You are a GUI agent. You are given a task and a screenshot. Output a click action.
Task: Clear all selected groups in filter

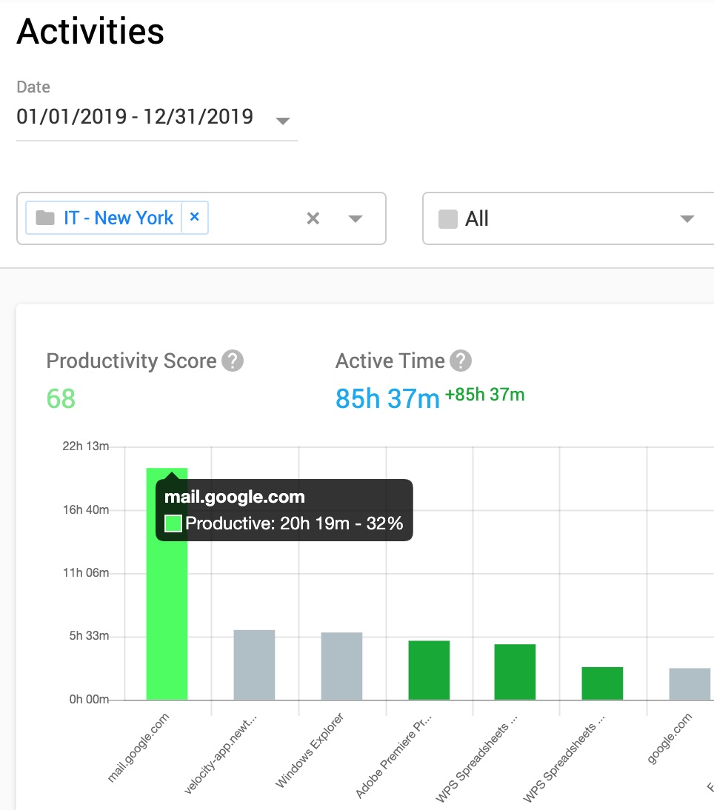(x=313, y=218)
